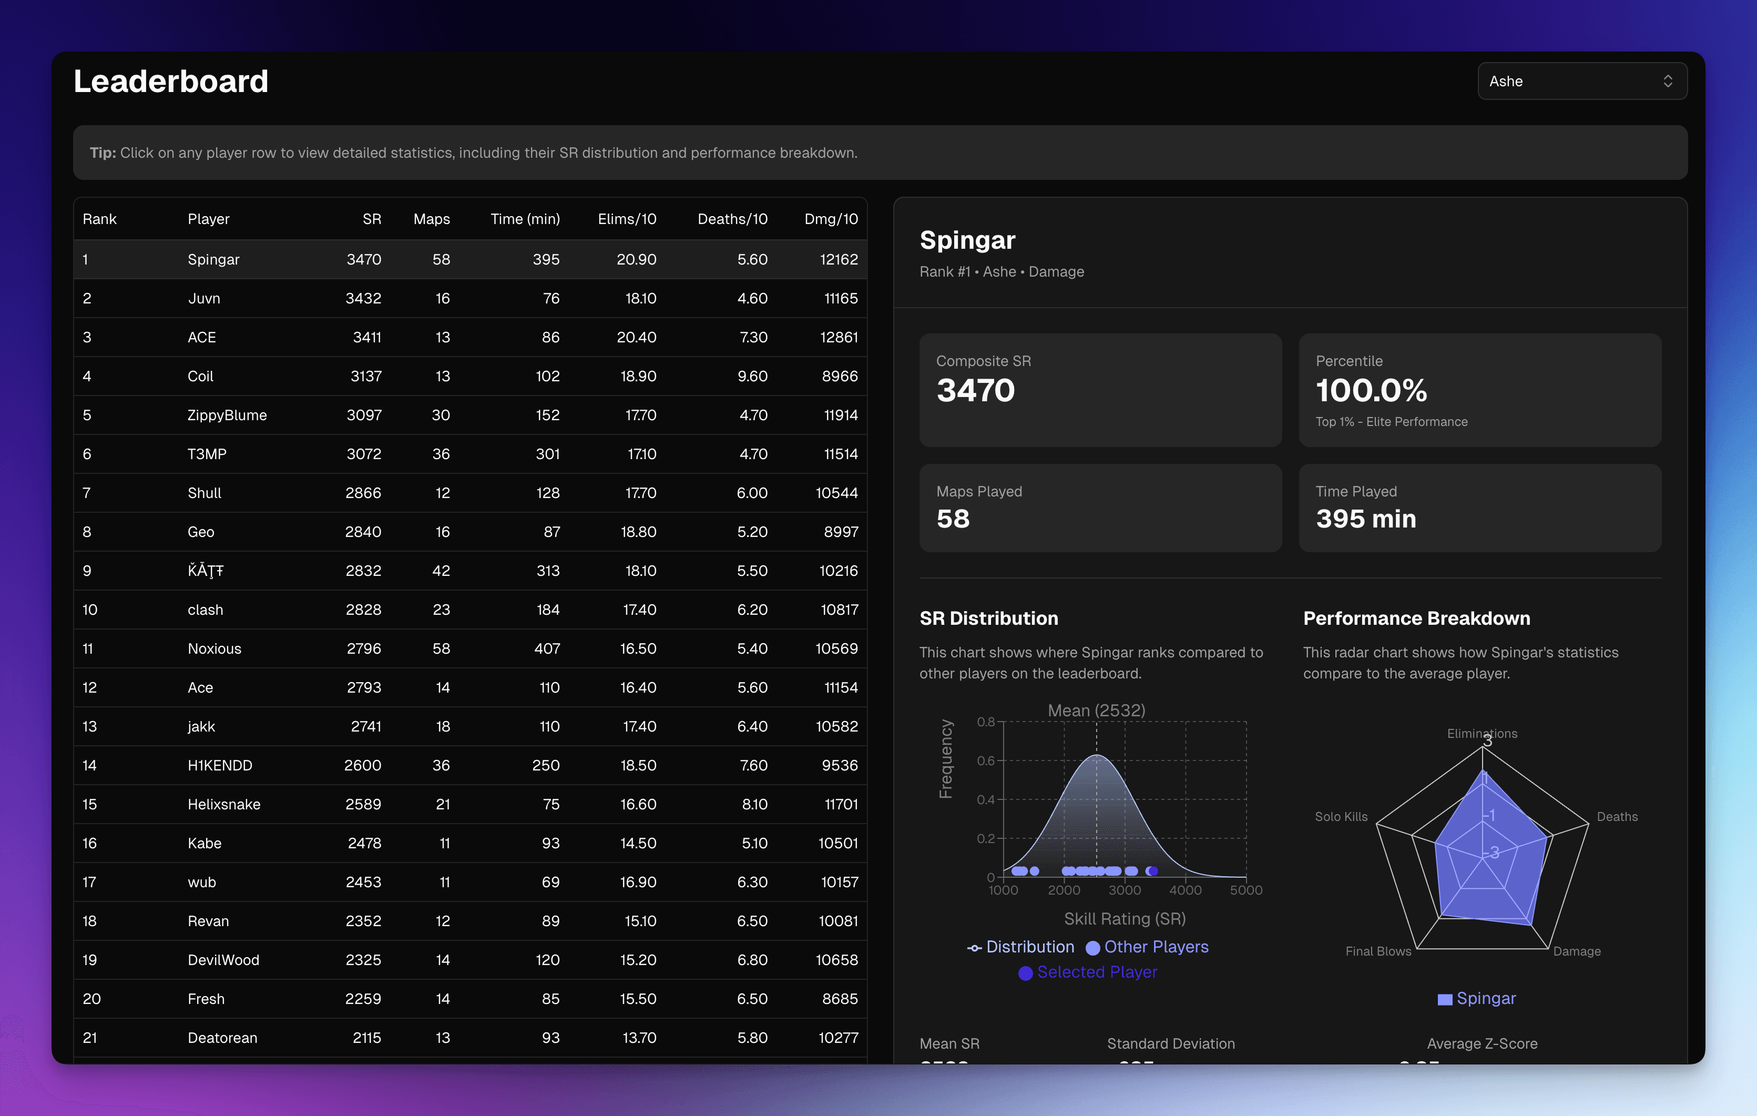The width and height of the screenshot is (1757, 1116).
Task: Toggle the Distribution legend on SR chart
Action: click(1021, 947)
